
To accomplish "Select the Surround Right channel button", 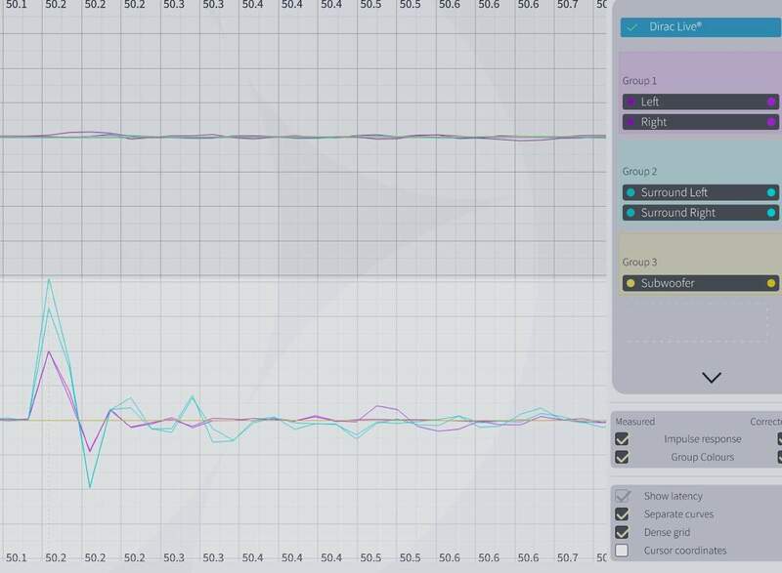I will point(699,213).
